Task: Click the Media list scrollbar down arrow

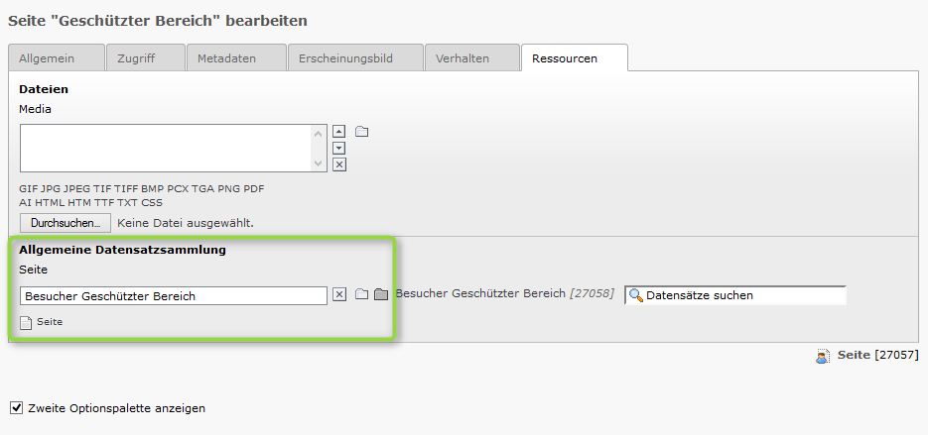Action: click(x=319, y=163)
